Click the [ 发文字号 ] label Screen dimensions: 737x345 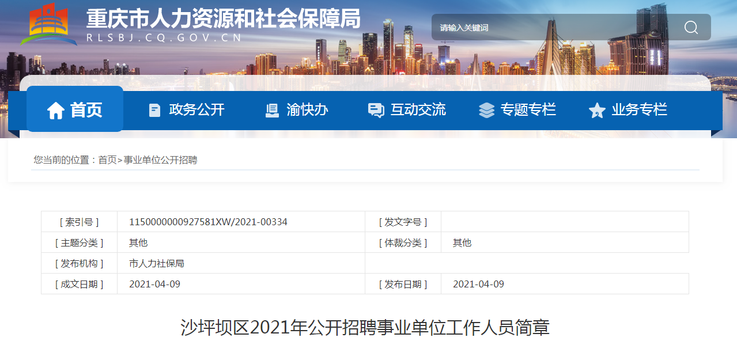tap(403, 222)
